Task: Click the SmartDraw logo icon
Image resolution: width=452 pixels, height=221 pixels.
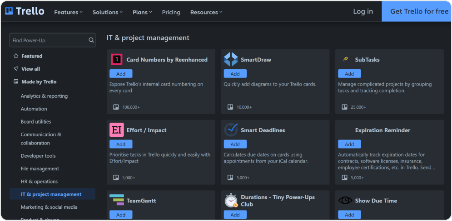Action: click(231, 59)
